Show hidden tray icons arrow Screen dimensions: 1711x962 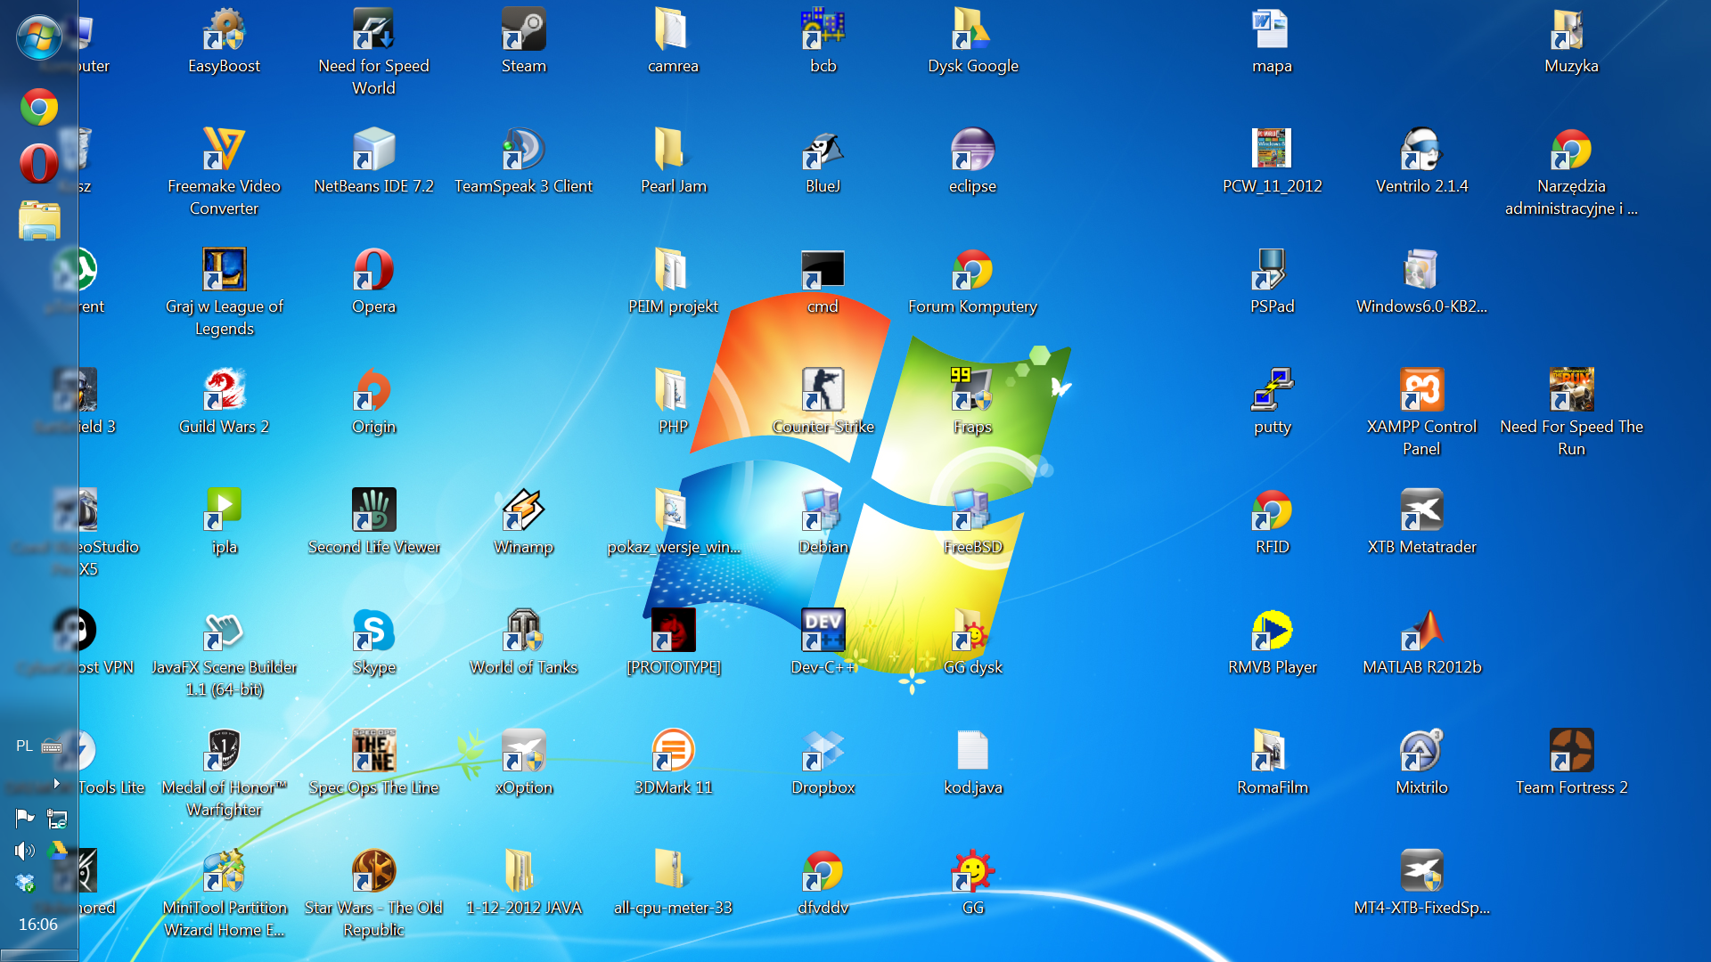[56, 783]
